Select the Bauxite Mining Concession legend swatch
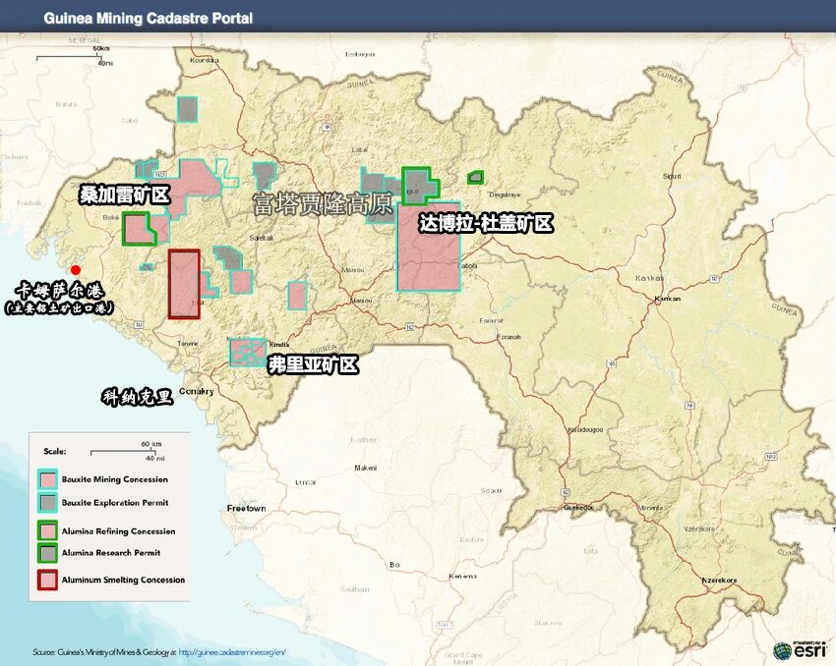 [x=47, y=479]
